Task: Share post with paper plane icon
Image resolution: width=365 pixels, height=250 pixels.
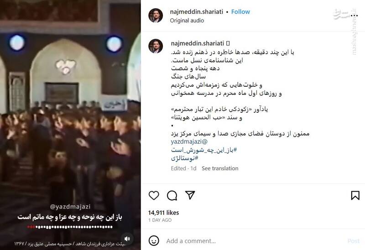Action: point(190,195)
